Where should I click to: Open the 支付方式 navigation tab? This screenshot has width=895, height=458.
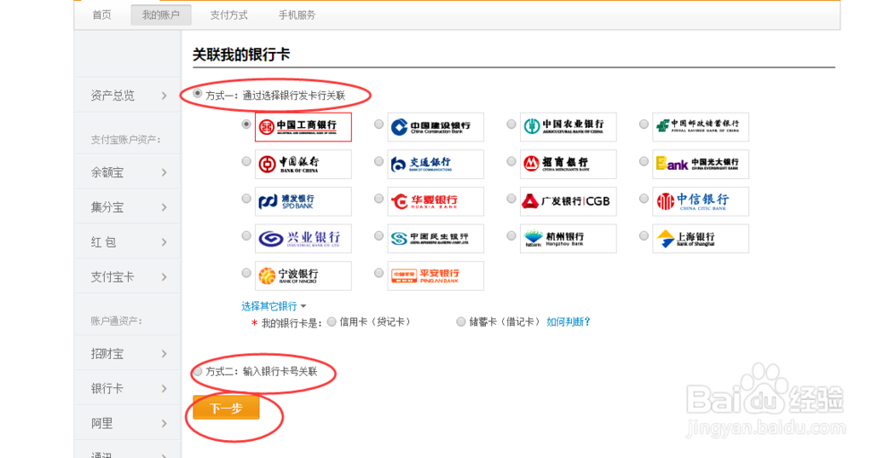click(x=228, y=15)
